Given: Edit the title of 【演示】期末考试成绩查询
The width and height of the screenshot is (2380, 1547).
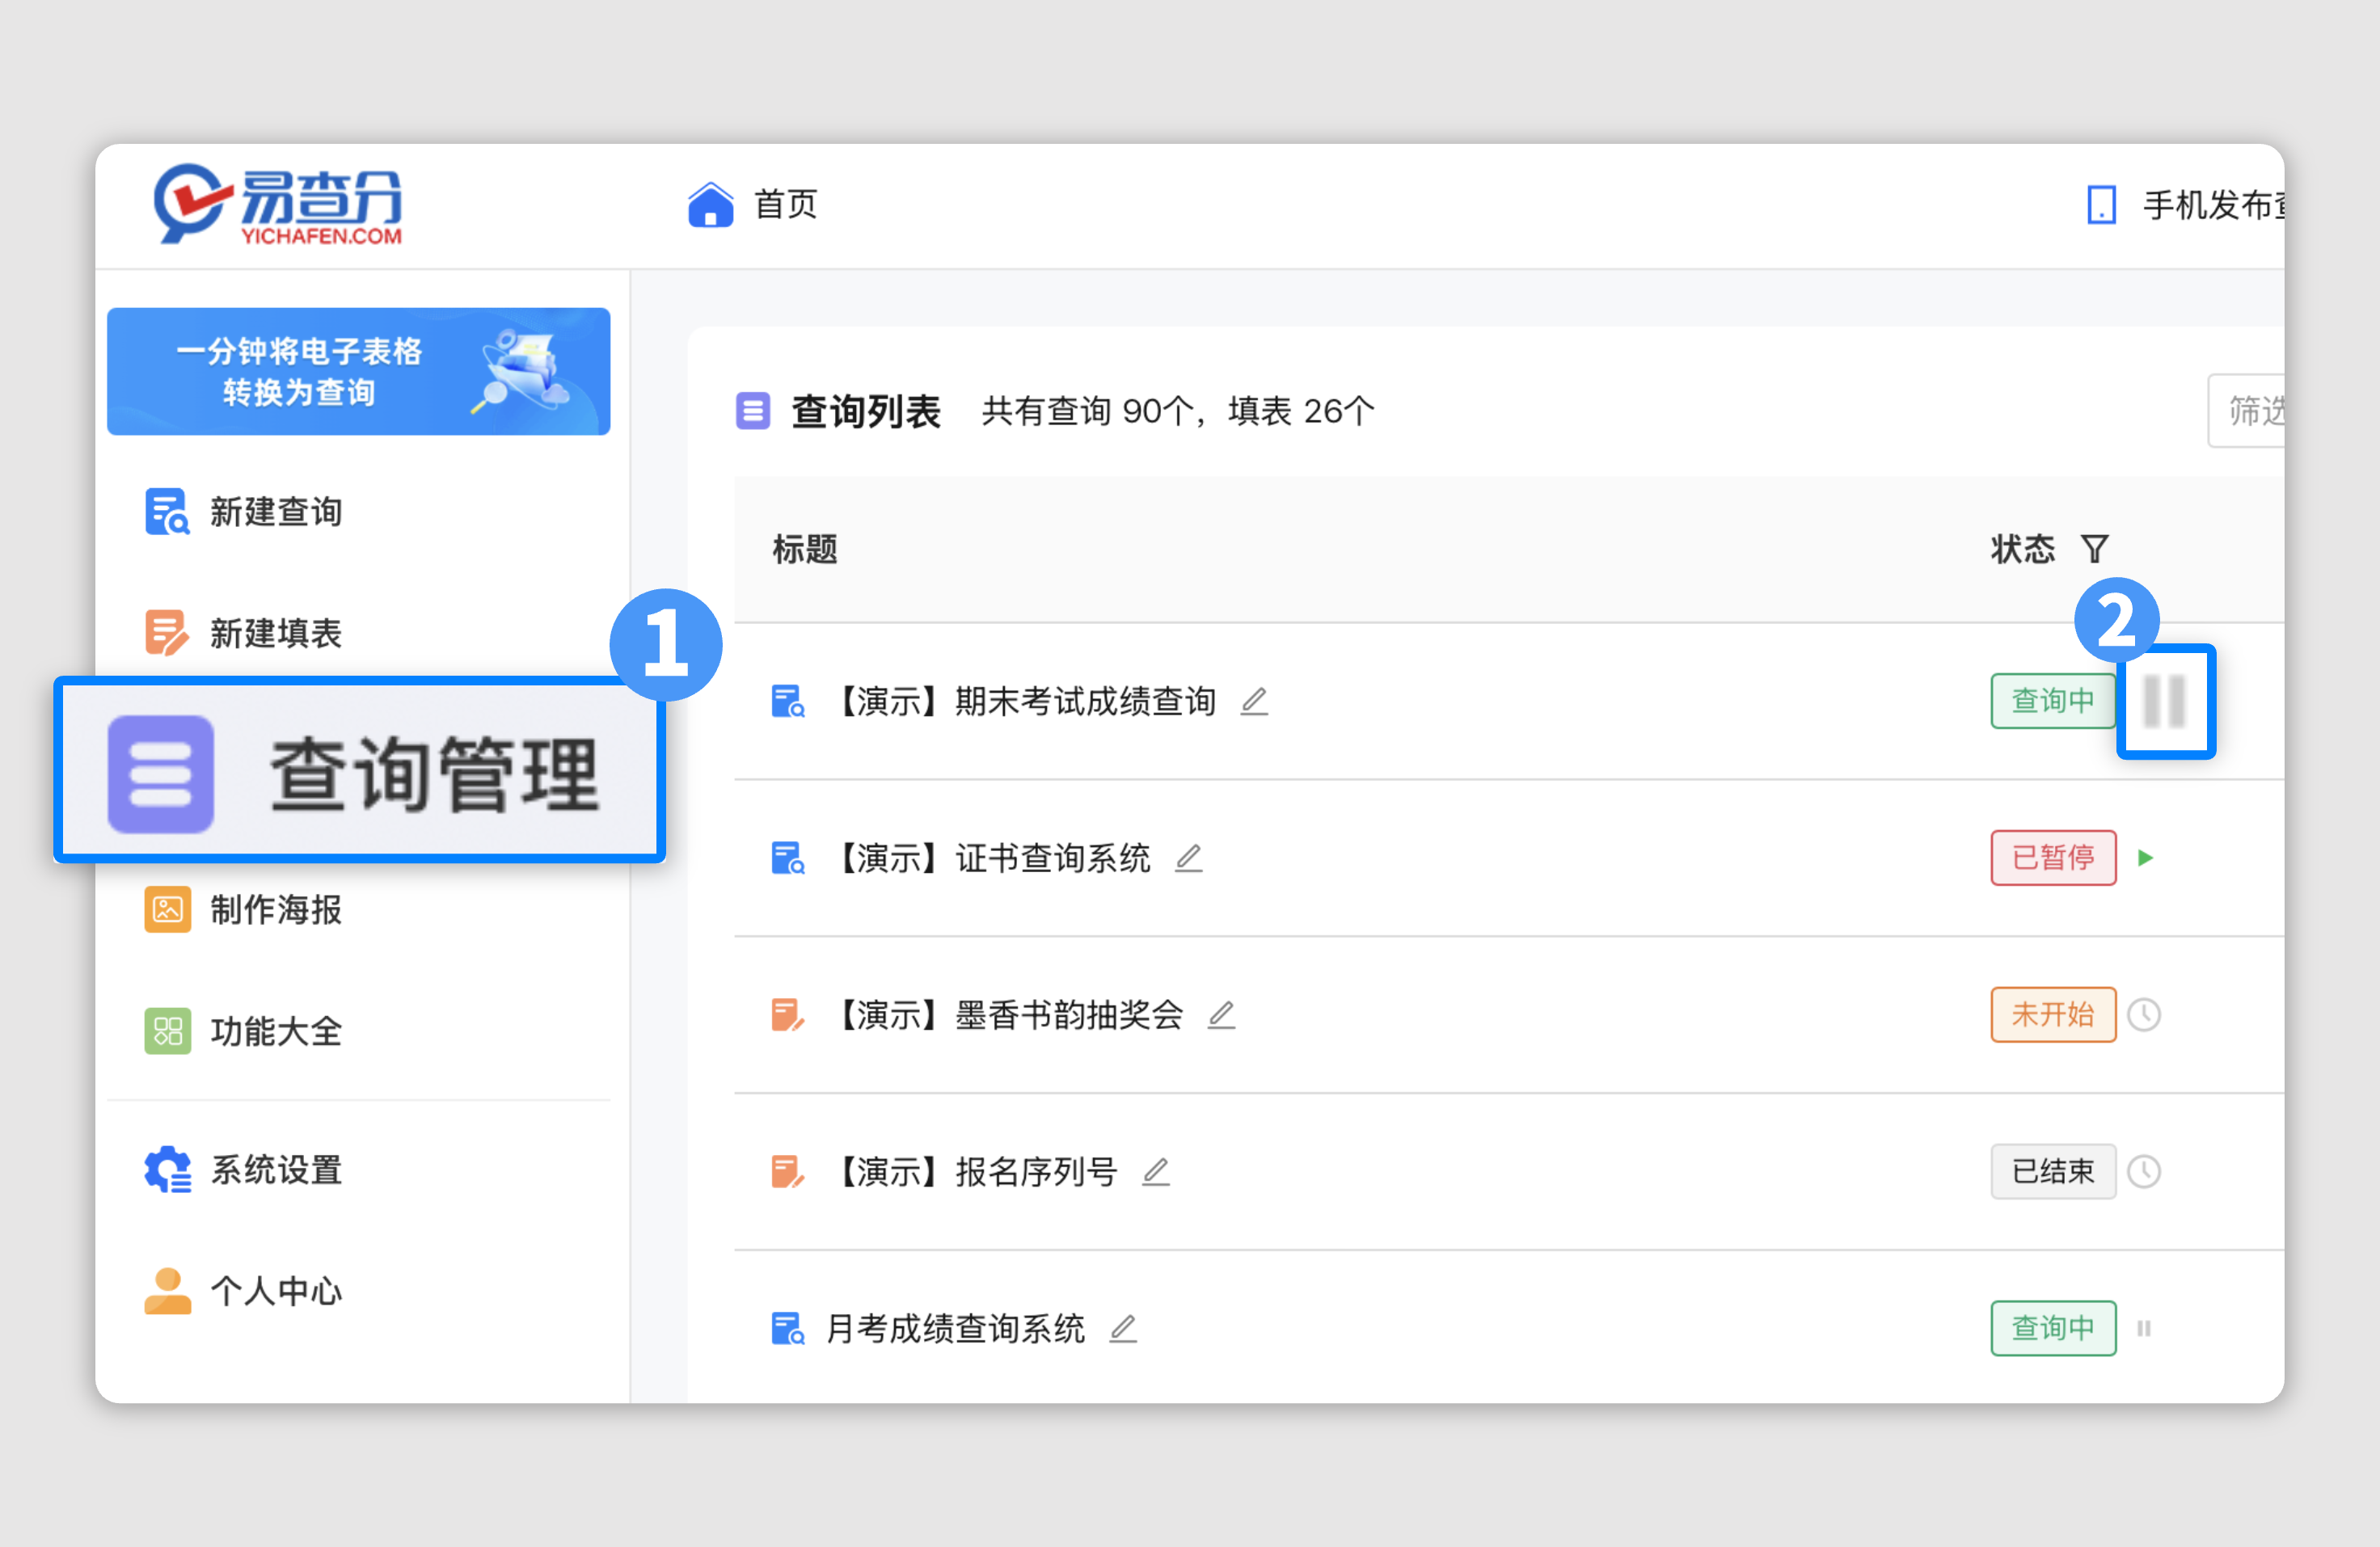Looking at the screenshot, I should point(1254,701).
